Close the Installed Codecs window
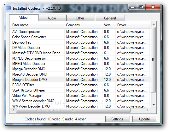This screenshot has height=132, width=169. [153, 7]
